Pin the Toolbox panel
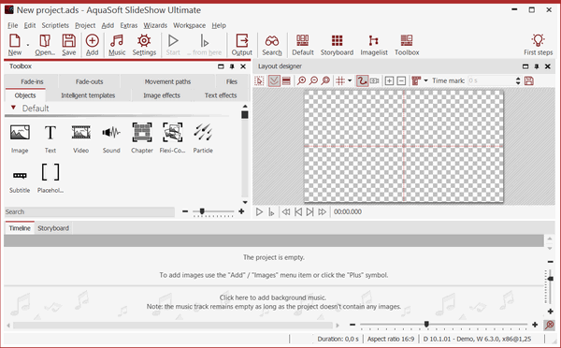561x348 pixels. (232, 66)
